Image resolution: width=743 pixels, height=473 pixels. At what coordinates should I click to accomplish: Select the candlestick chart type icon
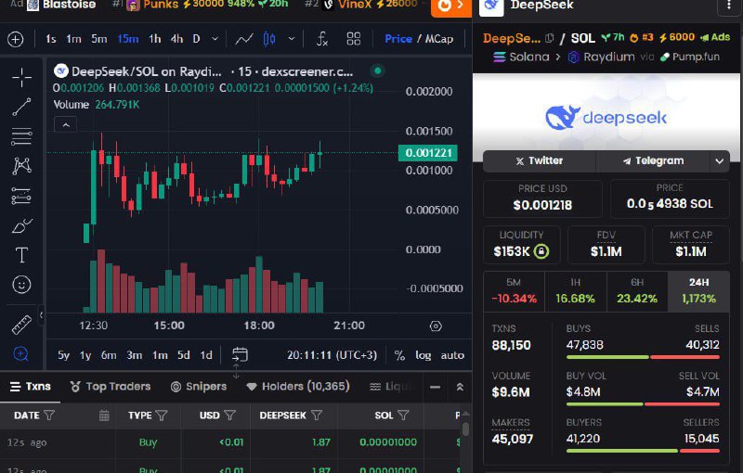point(269,39)
